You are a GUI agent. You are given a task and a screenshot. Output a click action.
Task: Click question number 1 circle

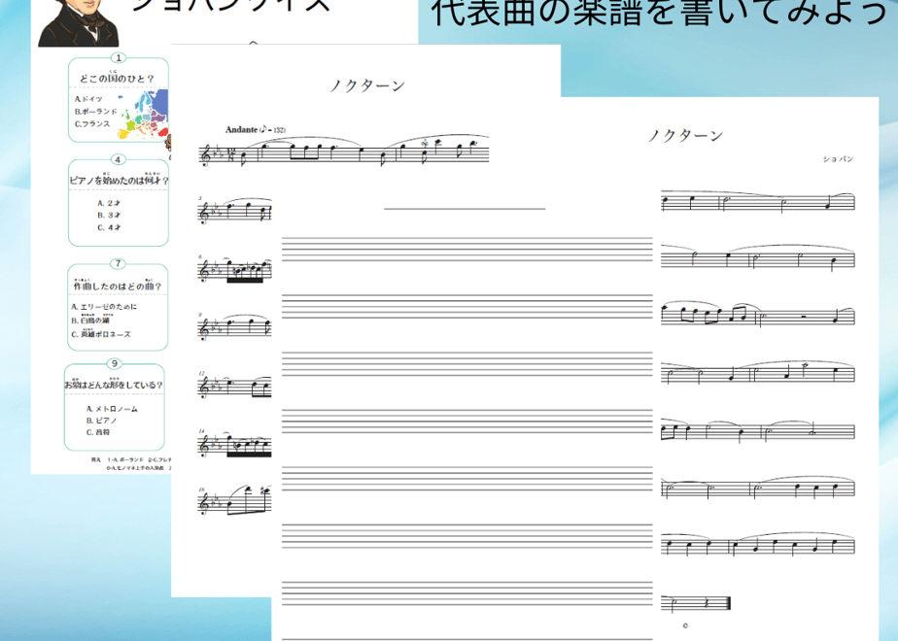119,58
